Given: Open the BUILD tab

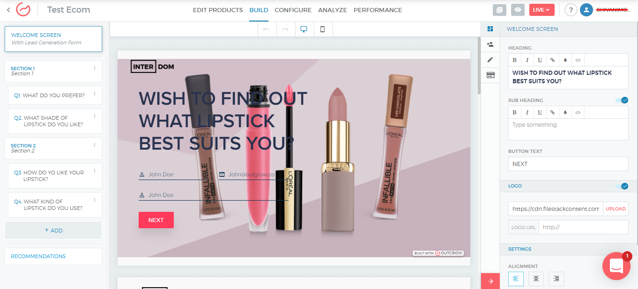Looking at the screenshot, I should pyautogui.click(x=259, y=10).
